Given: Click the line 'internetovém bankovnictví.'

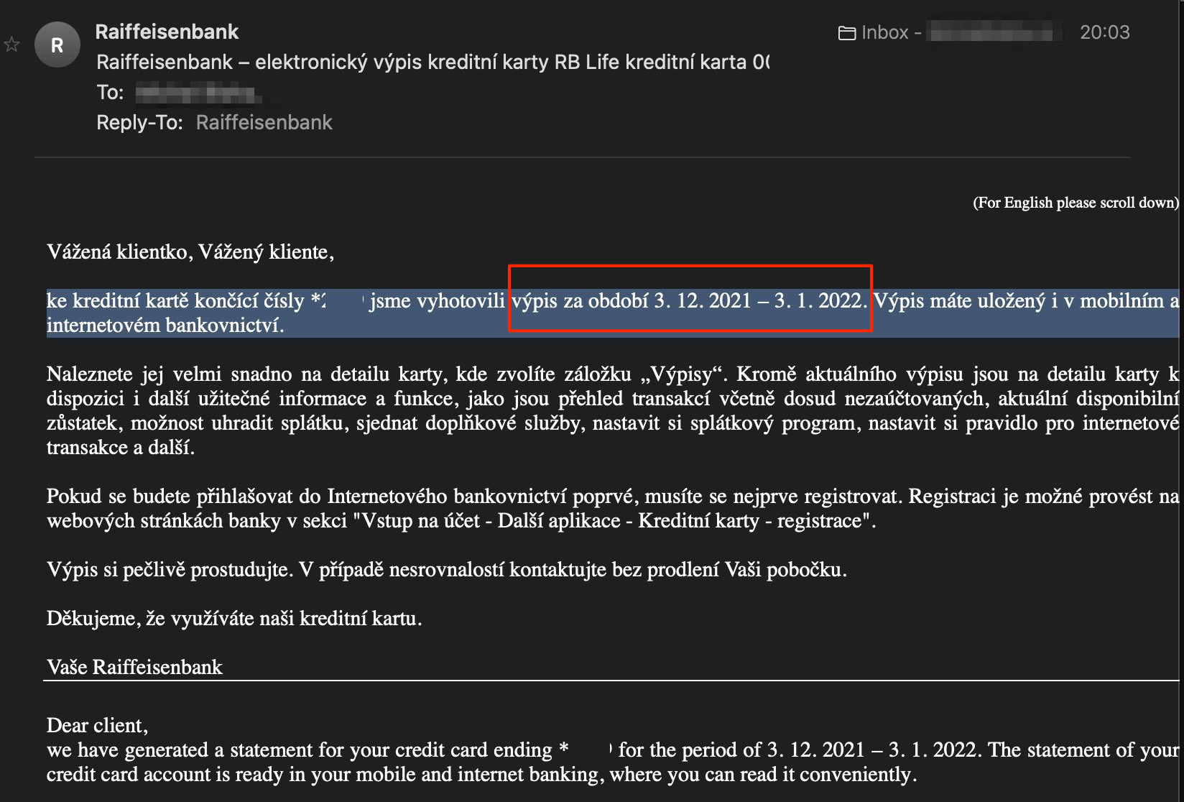Looking at the screenshot, I should click(x=165, y=326).
